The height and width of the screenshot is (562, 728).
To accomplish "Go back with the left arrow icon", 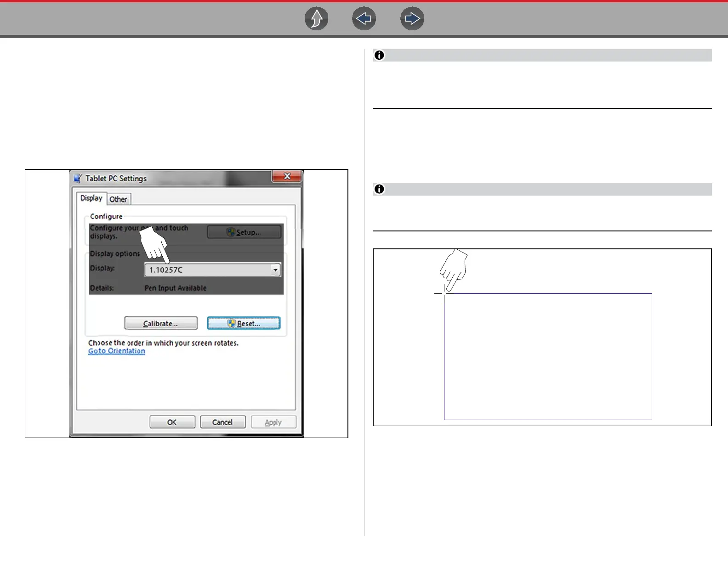I will pos(364,19).
